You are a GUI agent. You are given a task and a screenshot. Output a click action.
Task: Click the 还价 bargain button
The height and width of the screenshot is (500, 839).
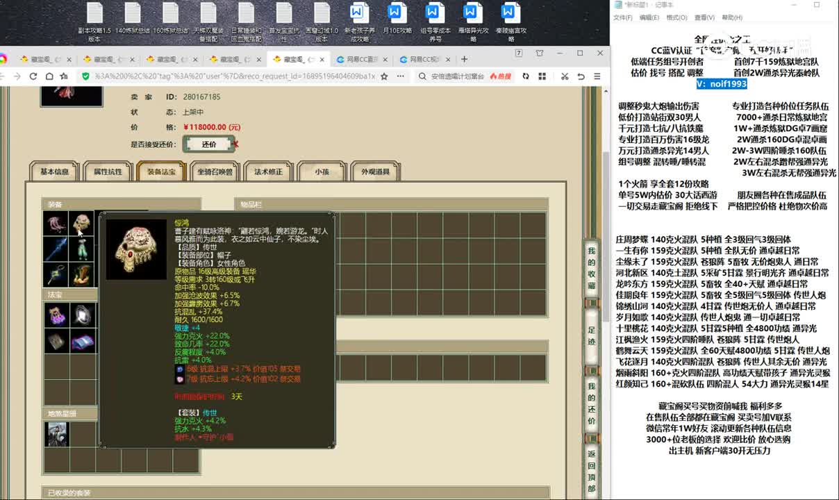tap(209, 144)
